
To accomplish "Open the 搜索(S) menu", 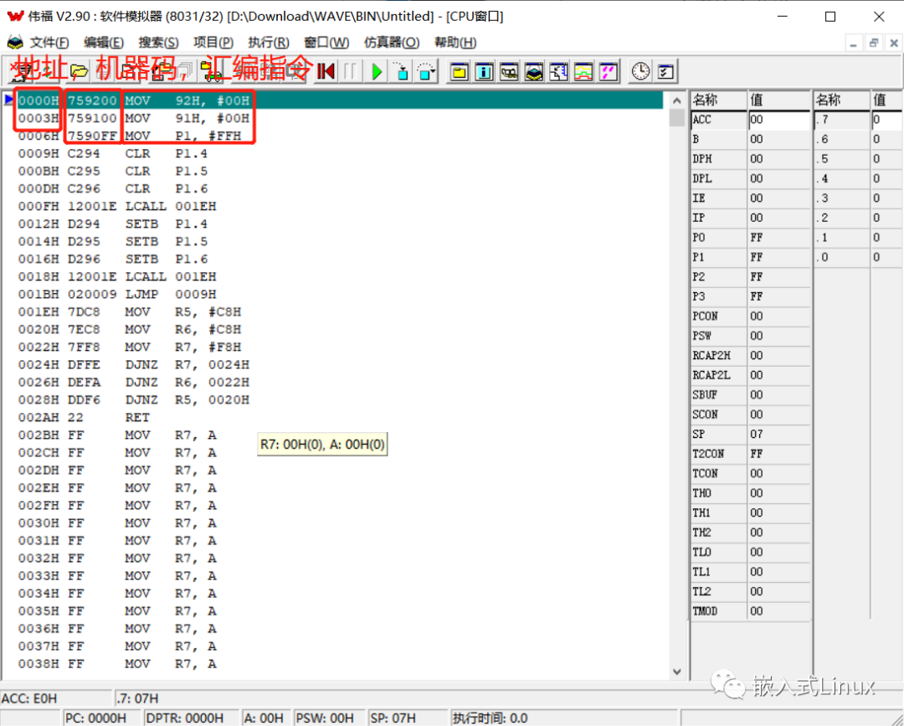I will pyautogui.click(x=158, y=43).
